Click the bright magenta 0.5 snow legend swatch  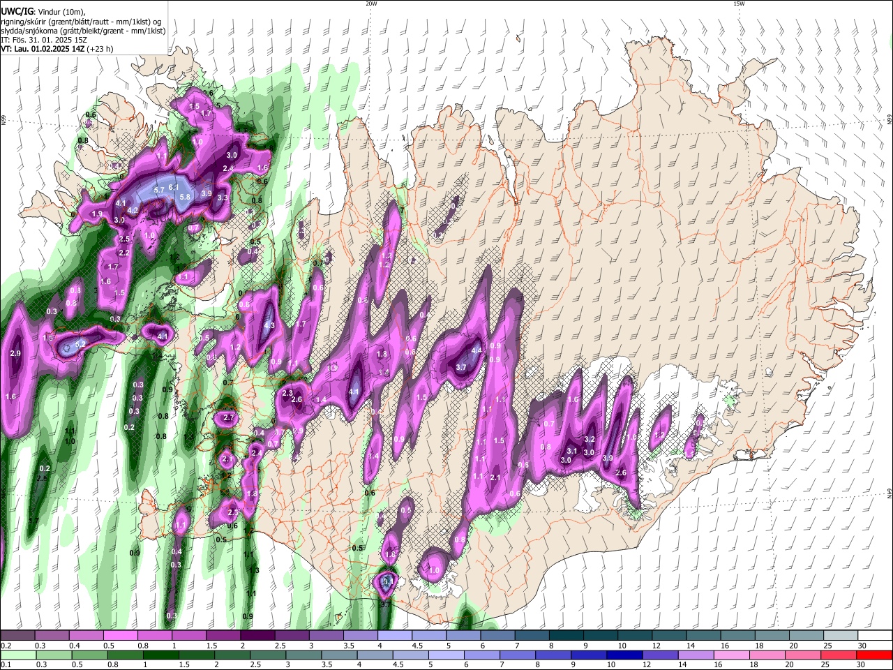click(x=121, y=636)
